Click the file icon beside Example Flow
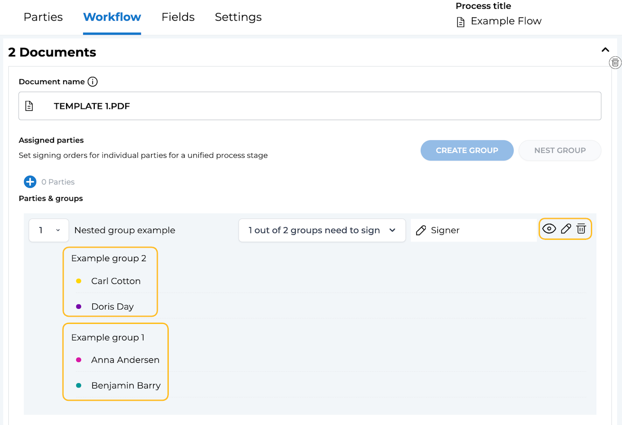The image size is (622, 425). point(461,22)
